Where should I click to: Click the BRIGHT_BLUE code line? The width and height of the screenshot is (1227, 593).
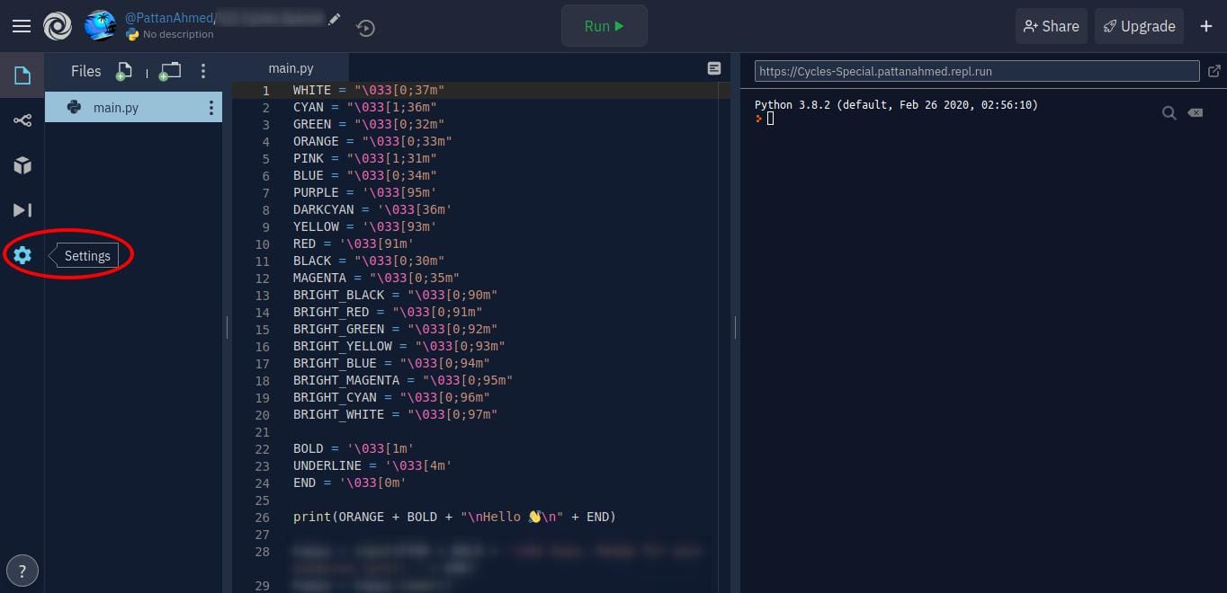(x=391, y=364)
